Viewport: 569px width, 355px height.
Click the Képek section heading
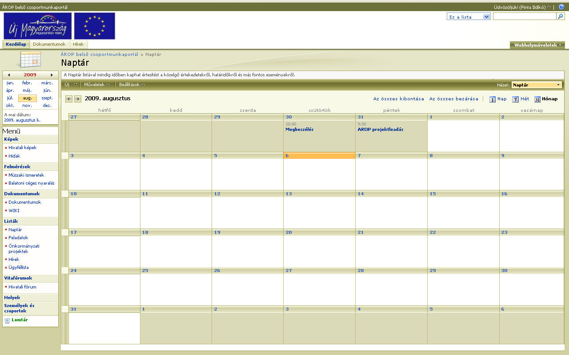(11, 139)
